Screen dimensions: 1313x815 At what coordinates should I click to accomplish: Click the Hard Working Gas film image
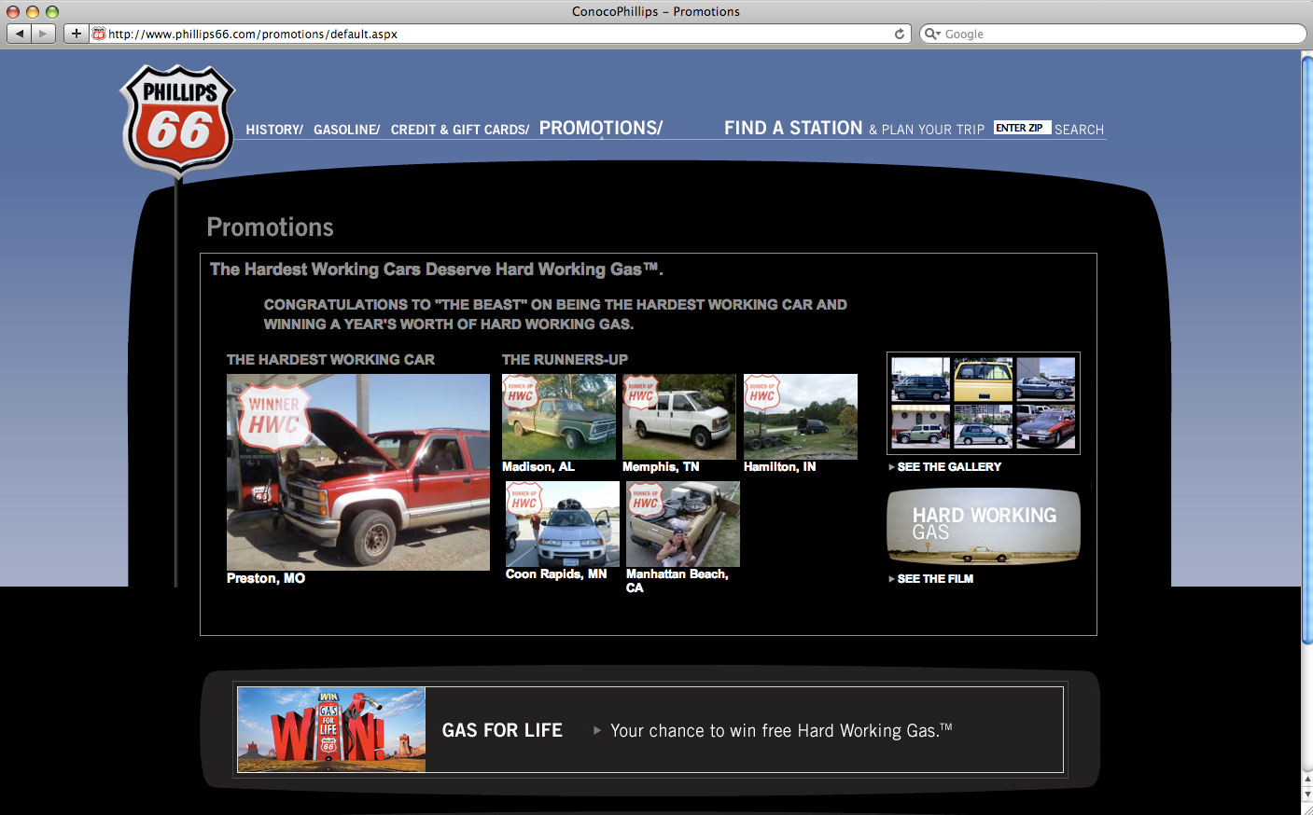pyautogui.click(x=984, y=527)
